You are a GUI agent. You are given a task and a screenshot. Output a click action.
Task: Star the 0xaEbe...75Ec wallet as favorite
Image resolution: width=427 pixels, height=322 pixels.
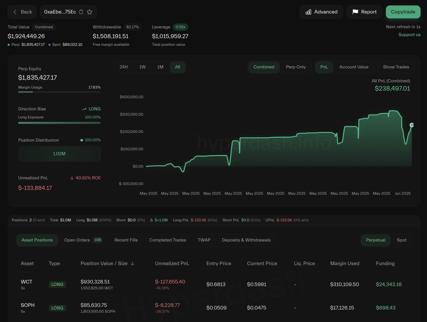90,12
